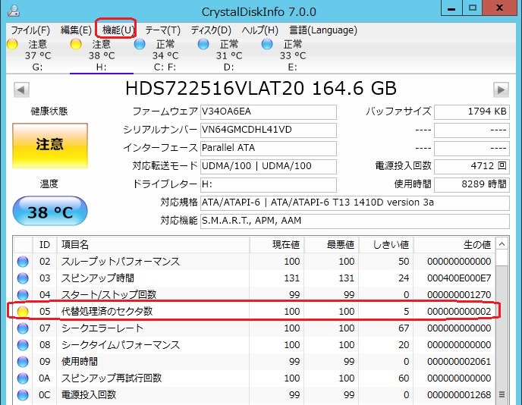Click the 温度 label
This screenshot has width=522, height=405.
click(x=49, y=184)
